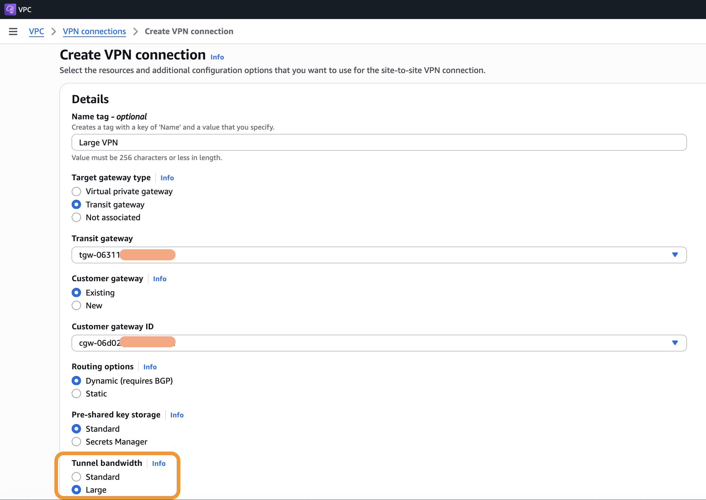Open Target gateway type Info link
The height and width of the screenshot is (500, 706).
pos(167,178)
